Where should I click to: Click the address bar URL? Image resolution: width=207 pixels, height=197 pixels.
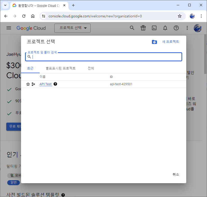[95, 16]
